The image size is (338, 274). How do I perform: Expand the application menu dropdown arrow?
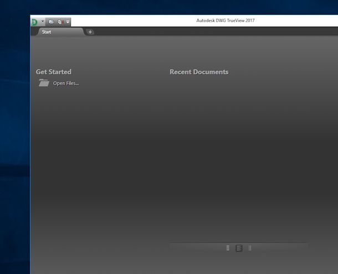[x=43, y=21]
